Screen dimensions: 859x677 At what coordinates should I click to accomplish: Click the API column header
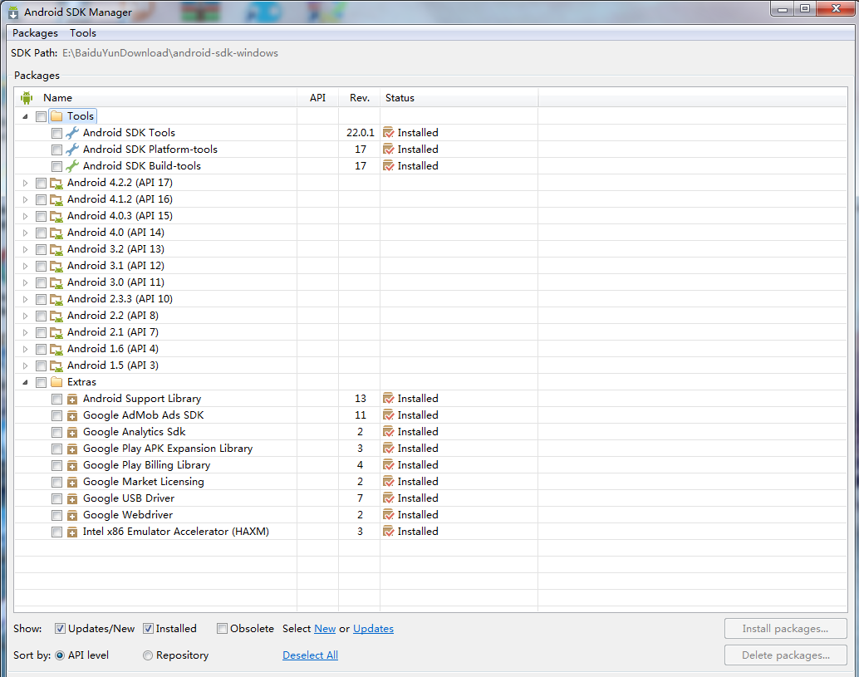[317, 97]
